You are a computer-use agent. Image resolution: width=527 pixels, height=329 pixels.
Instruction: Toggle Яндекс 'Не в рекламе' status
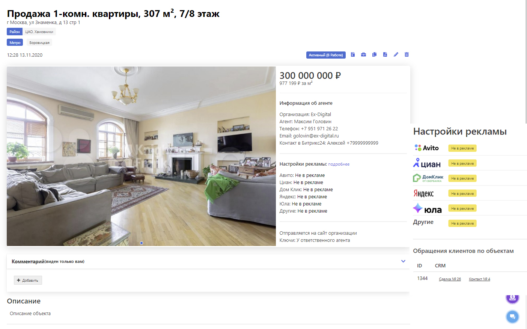(462, 193)
